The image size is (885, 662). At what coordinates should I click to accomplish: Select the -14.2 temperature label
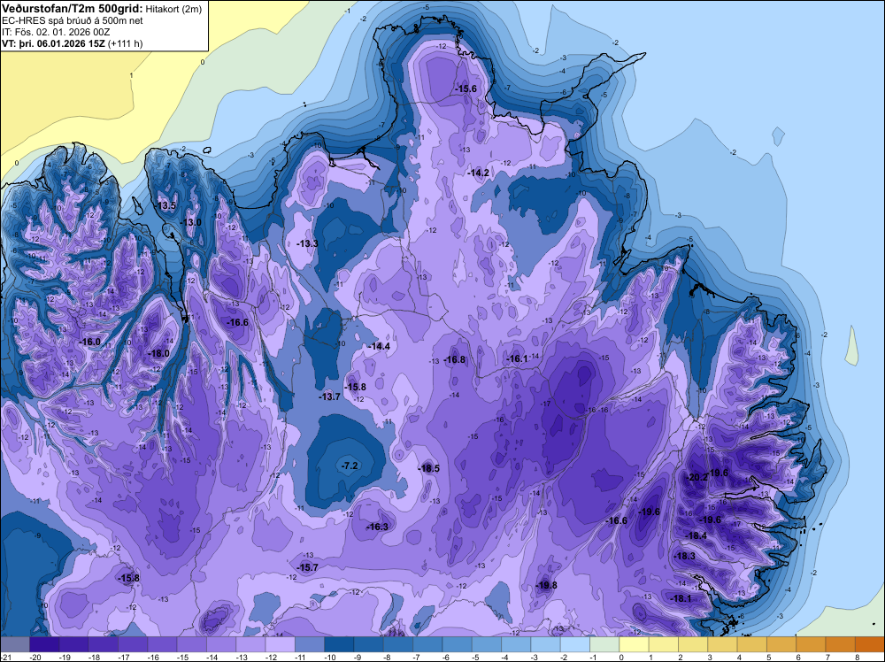point(479,173)
